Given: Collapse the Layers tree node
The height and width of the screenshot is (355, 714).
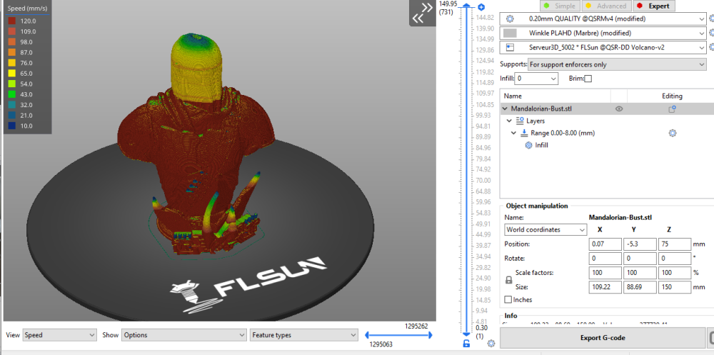Looking at the screenshot, I should coord(510,121).
